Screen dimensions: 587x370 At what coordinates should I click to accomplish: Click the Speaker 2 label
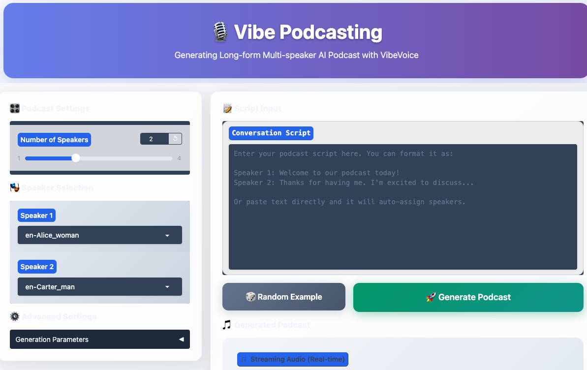coord(37,267)
